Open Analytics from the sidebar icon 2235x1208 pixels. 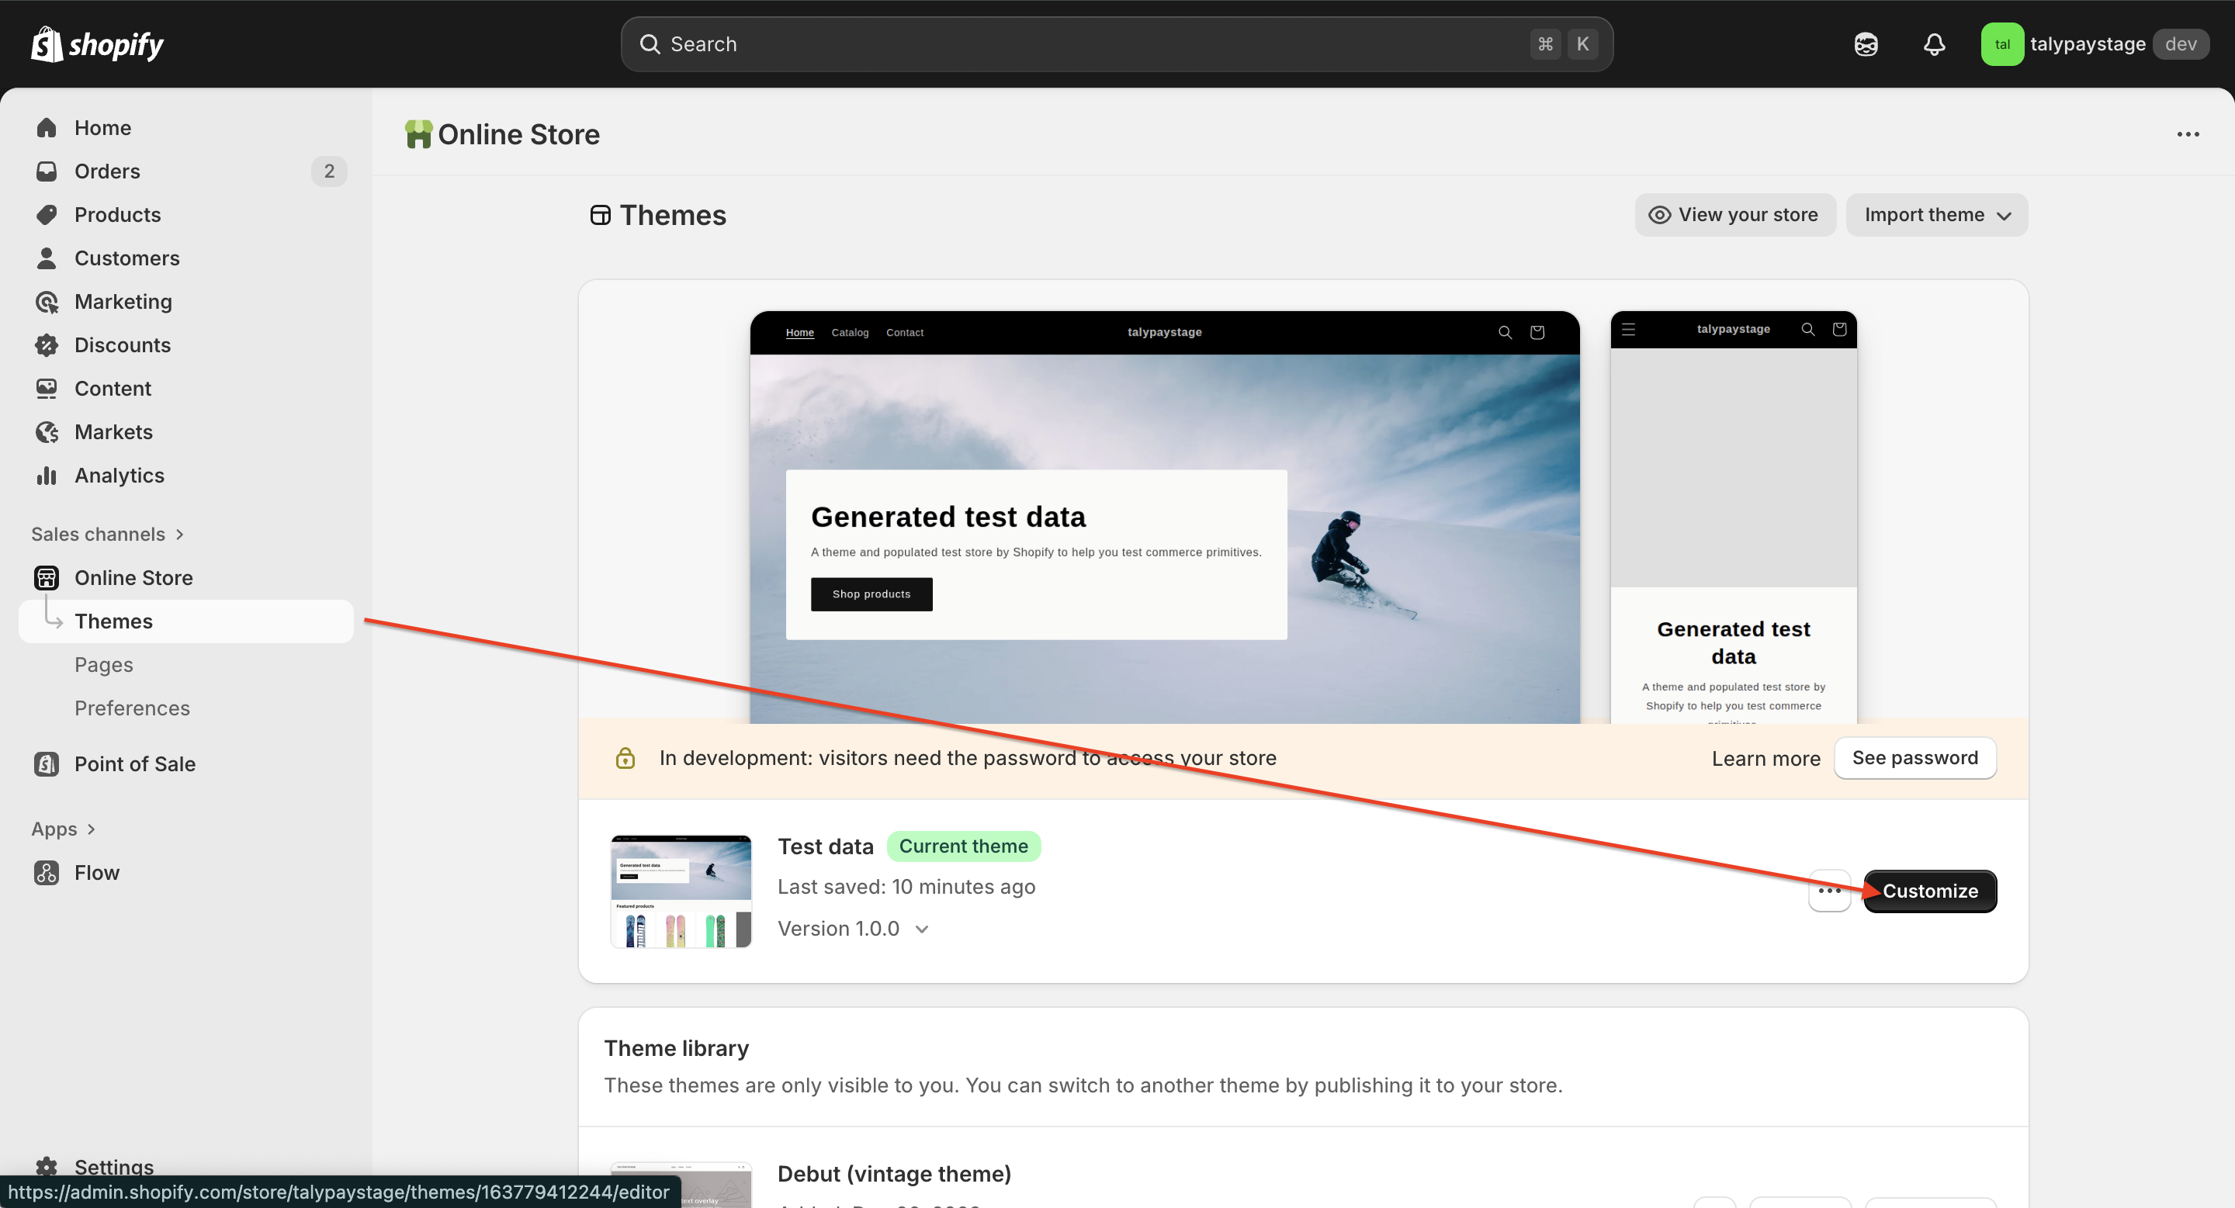[x=47, y=476]
